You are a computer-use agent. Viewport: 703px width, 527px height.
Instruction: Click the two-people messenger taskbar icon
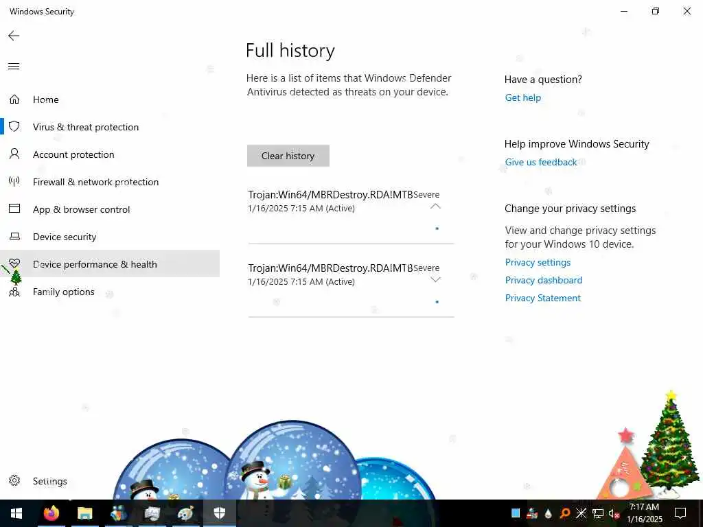click(x=118, y=513)
